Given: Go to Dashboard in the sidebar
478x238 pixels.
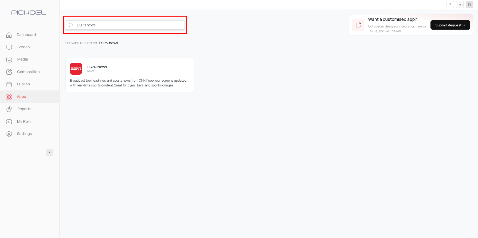Looking at the screenshot, I should pyautogui.click(x=26, y=35).
